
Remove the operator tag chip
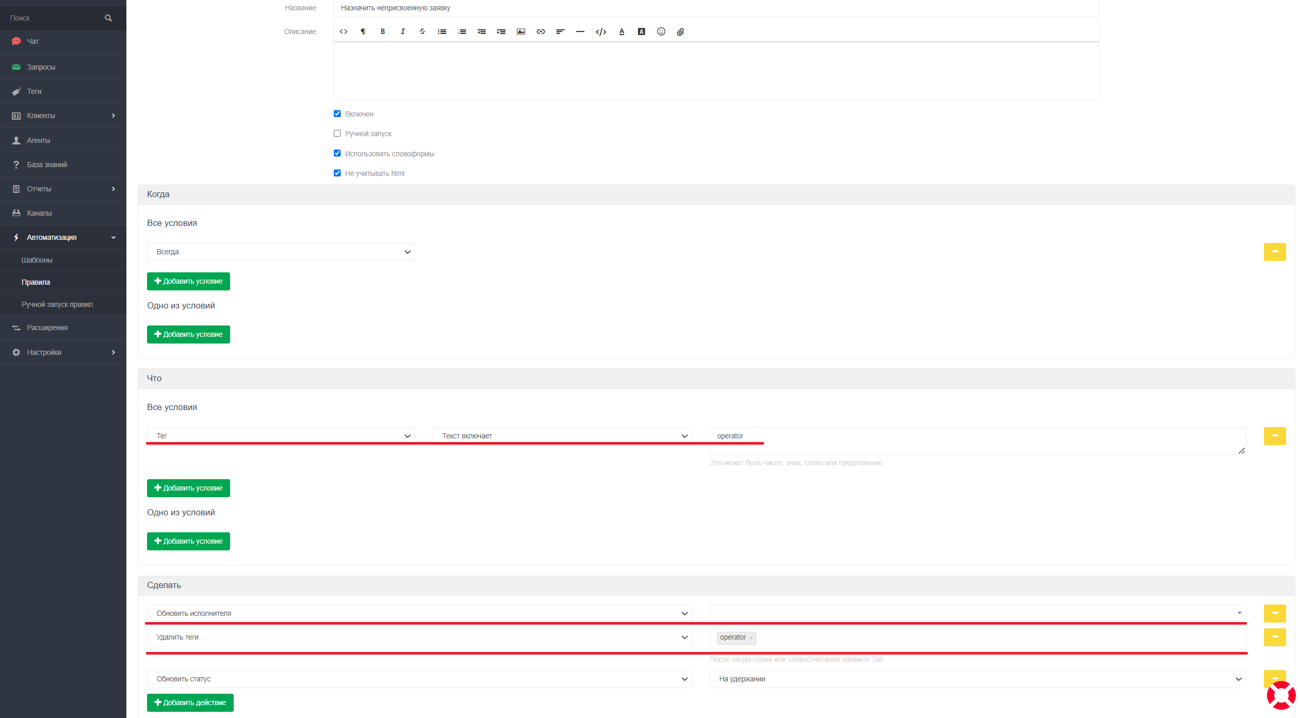tap(751, 638)
